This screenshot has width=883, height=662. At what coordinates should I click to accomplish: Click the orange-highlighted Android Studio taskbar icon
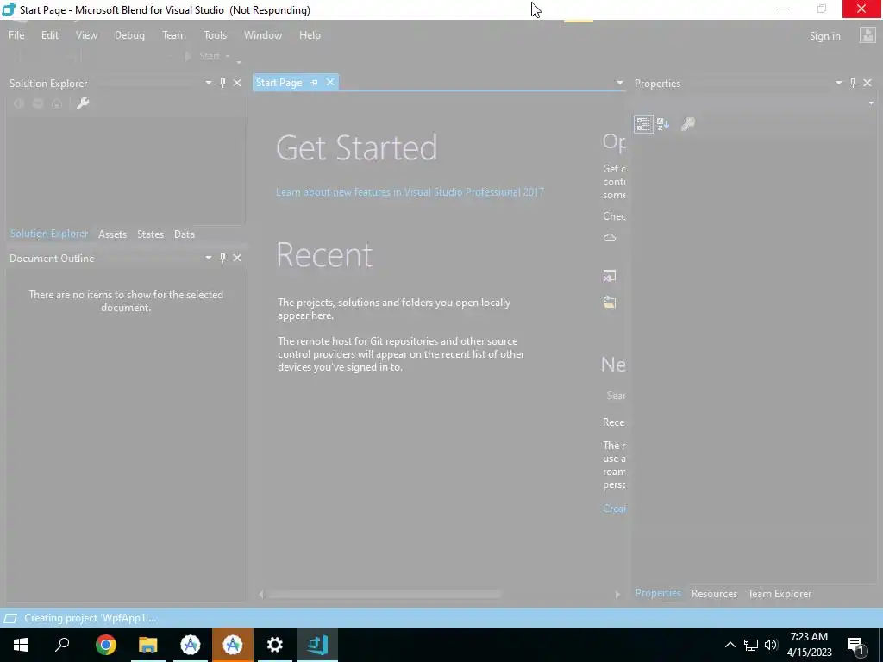[233, 644]
